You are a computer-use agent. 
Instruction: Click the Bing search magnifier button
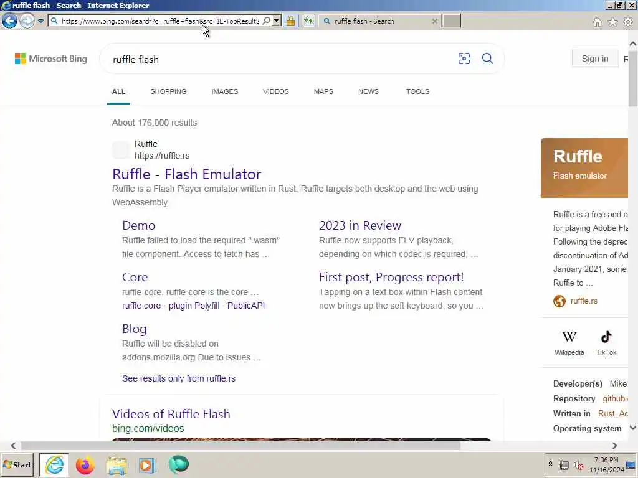tap(487, 59)
